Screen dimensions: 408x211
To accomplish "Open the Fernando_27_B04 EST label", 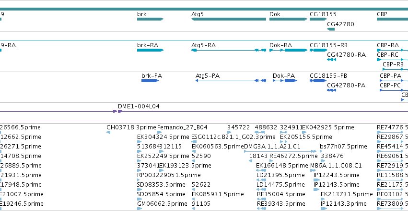I will [x=182, y=127].
